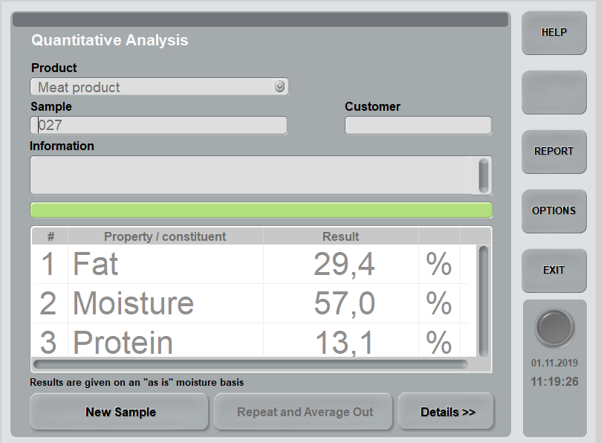Click the Information box vertical scrollbar

pos(484,175)
